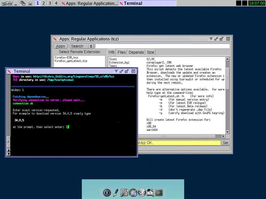Screen dimensions: 266x199
Task: Click the 'Select Remote Extension' label
Action: tap(79, 52)
